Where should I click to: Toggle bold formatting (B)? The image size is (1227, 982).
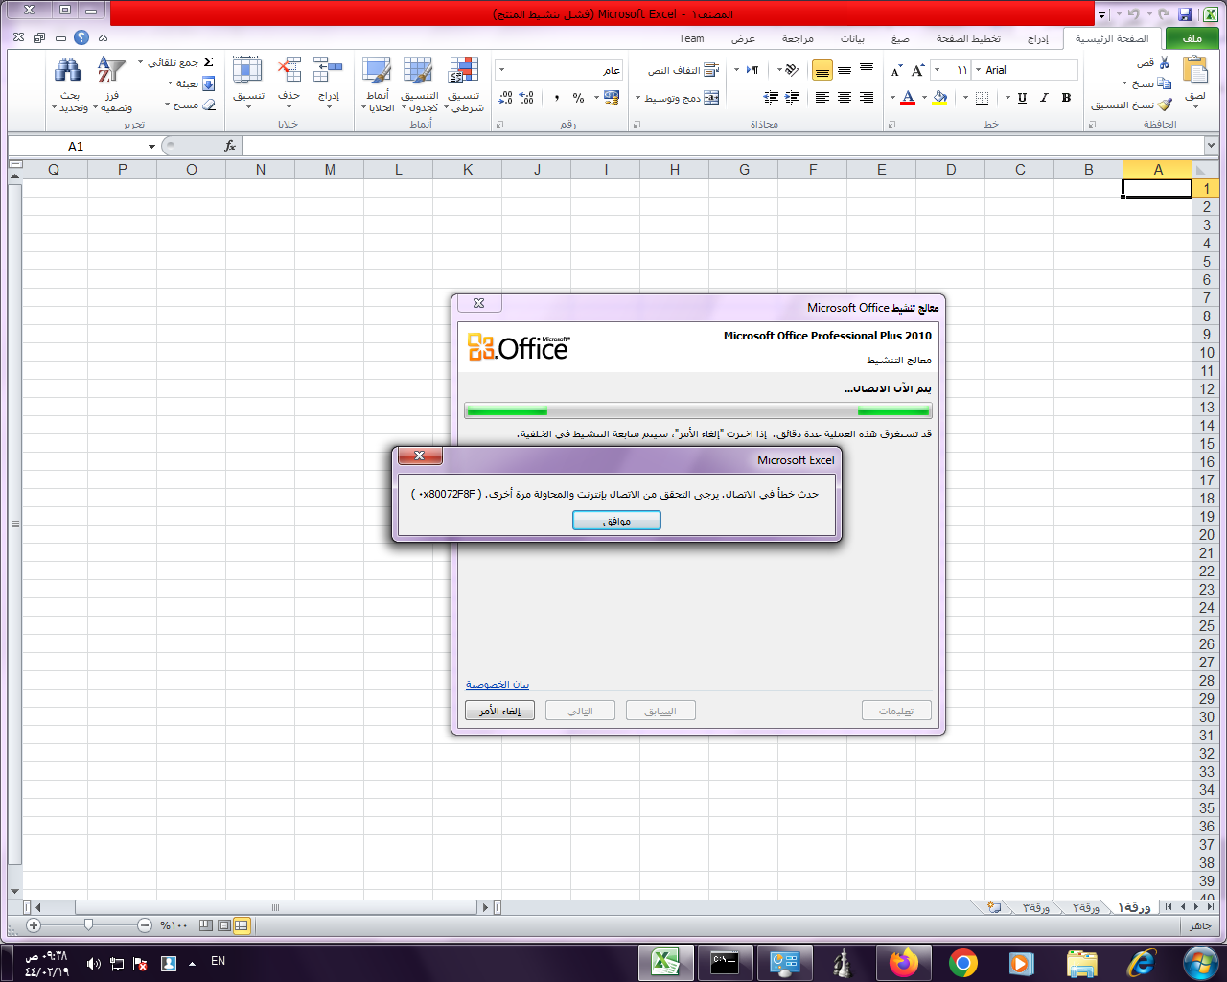coord(1066,98)
